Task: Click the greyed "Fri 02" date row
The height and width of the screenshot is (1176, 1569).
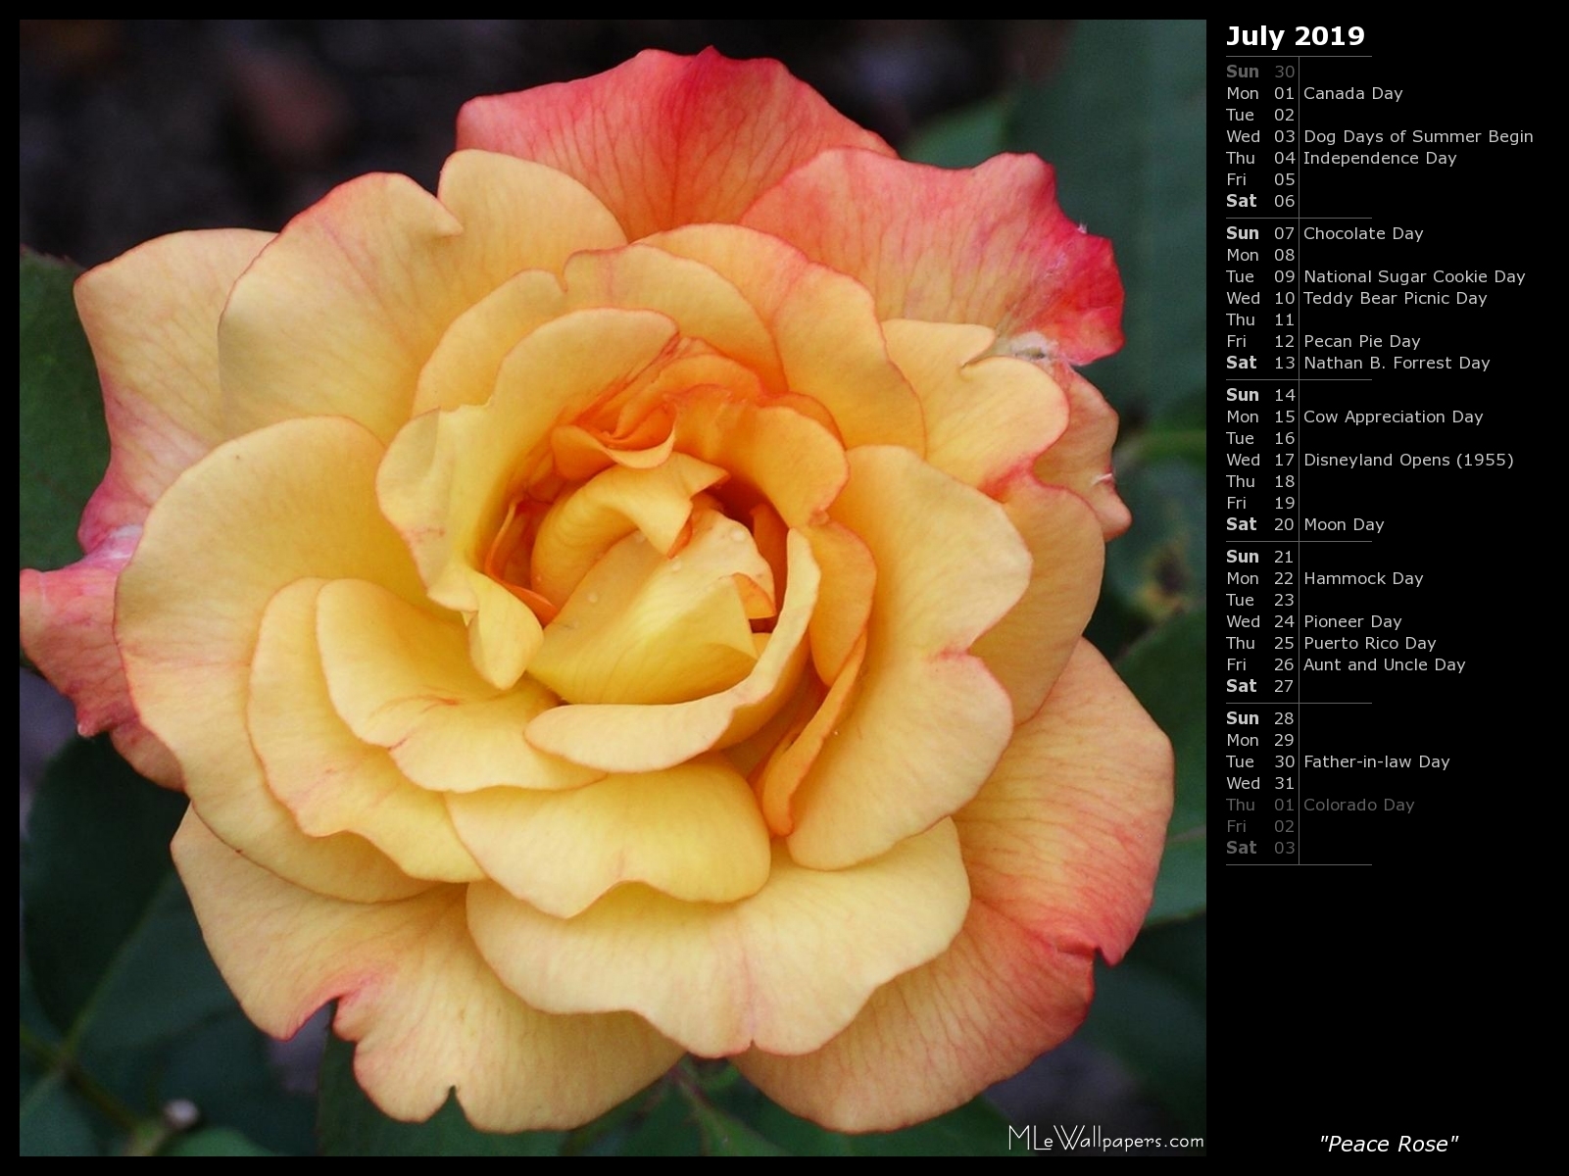Action: 1260,826
